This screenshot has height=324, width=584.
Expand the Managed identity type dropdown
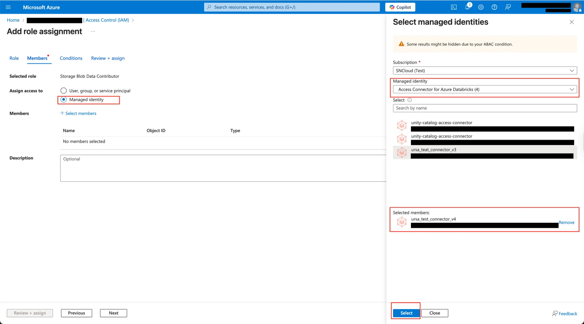coord(485,89)
